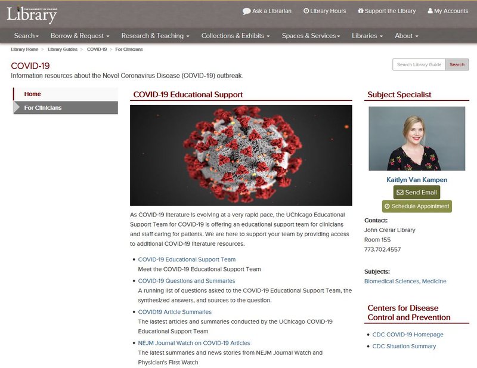
Task: Expand the Collections & Exhibits menu
Action: pyautogui.click(x=236, y=36)
